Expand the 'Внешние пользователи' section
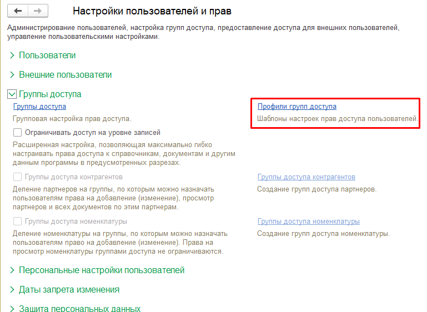The width and height of the screenshot is (427, 312). click(x=65, y=74)
